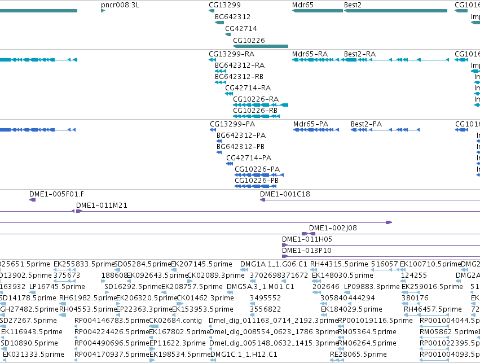
Task: Select Dmel_dig_005148_0632_1415.3prime label
Action: [274, 343]
